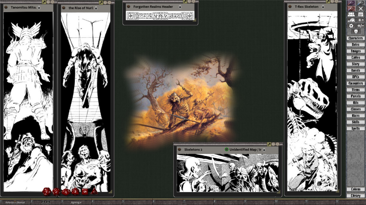The width and height of the screenshot is (366, 205).
Task: Roll the d8 showing a 3
Action: point(75,192)
